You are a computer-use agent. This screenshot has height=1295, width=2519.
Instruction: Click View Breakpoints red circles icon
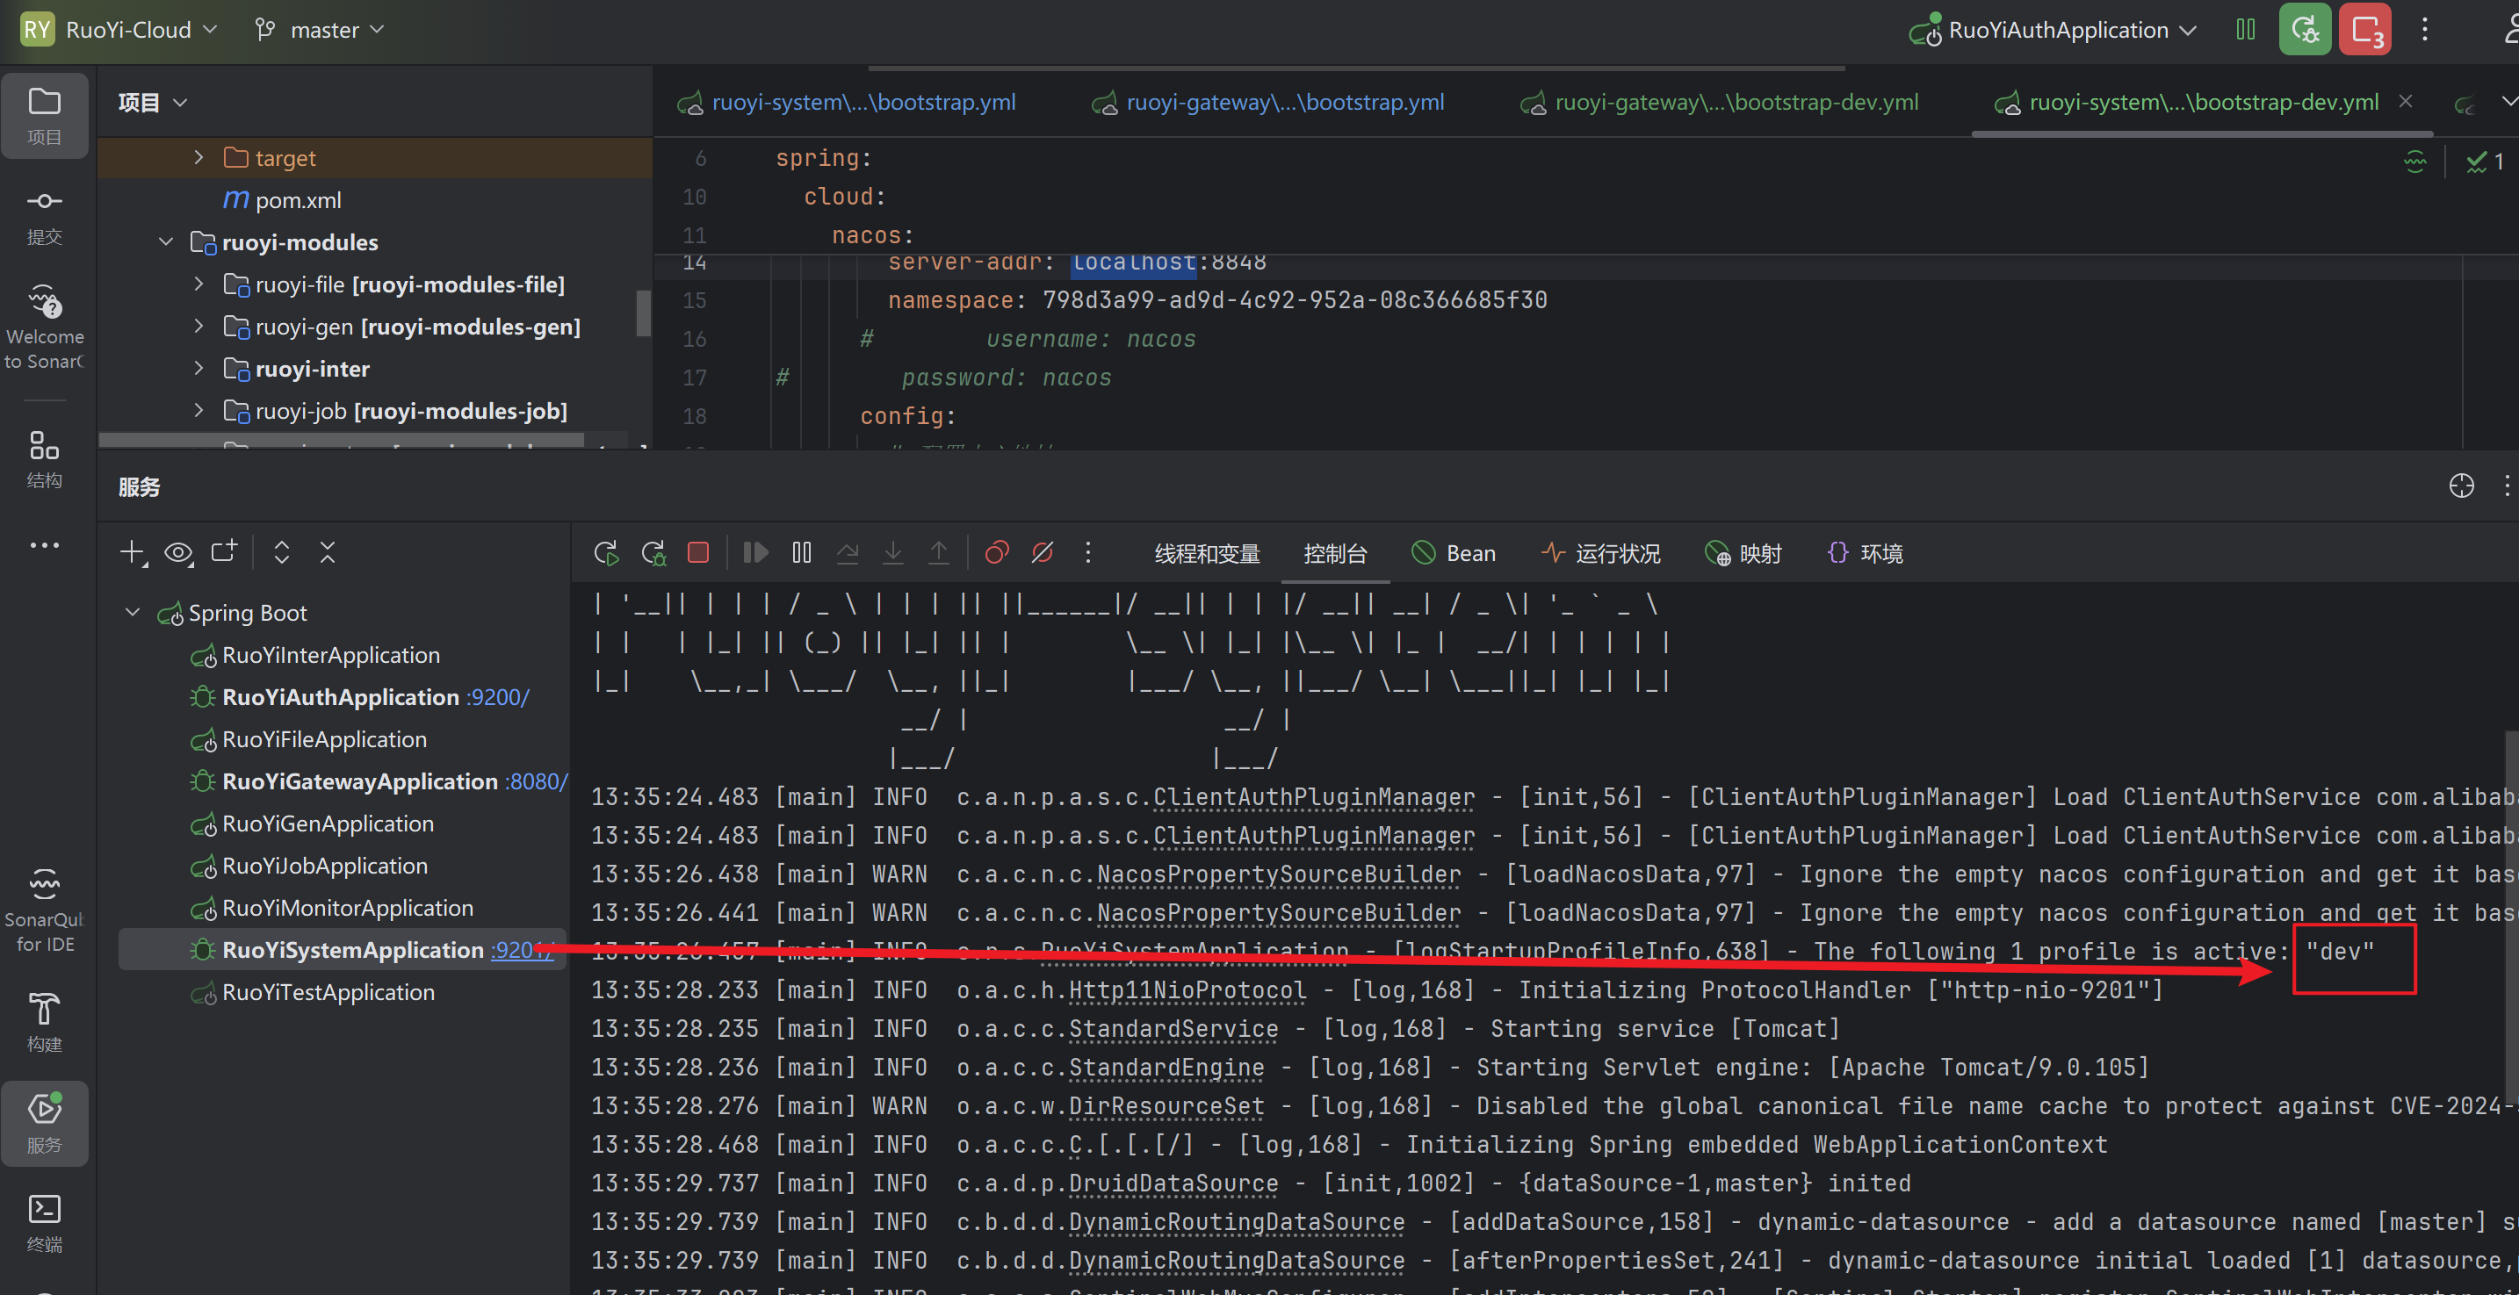click(997, 553)
